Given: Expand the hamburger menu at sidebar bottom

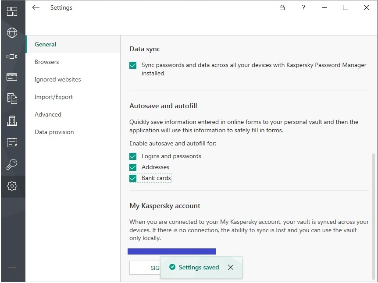Looking at the screenshot, I should pyautogui.click(x=12, y=271).
